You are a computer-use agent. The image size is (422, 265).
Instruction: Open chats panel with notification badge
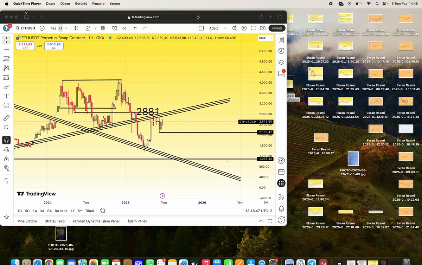click(x=281, y=73)
